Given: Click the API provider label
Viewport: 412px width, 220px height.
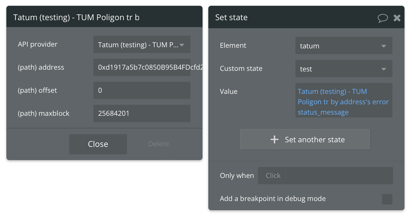Looking at the screenshot, I should [38, 44].
